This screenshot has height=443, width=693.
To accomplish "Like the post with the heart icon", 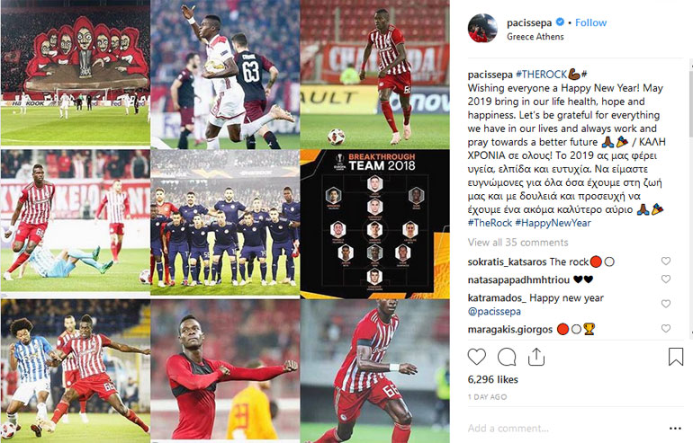I will (476, 357).
